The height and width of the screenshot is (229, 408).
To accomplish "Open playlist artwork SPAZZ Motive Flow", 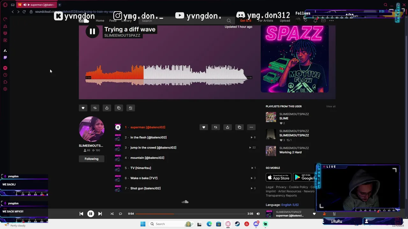I will tap(295, 59).
